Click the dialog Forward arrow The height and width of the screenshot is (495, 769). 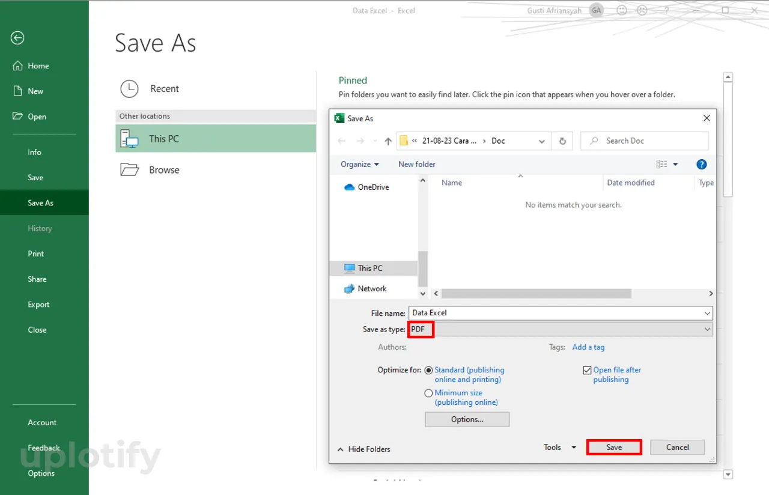pos(360,141)
